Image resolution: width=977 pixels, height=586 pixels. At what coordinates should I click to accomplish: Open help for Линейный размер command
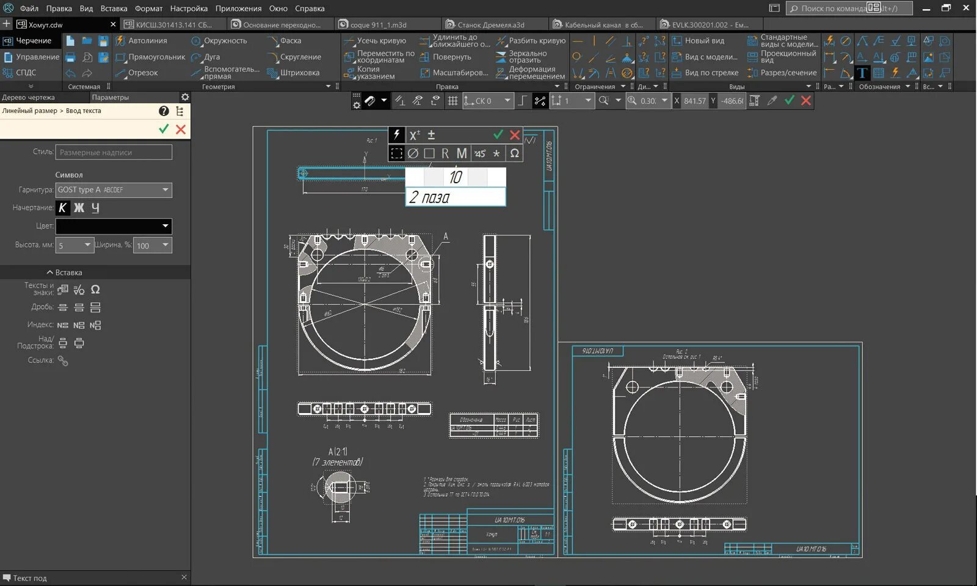tap(164, 111)
